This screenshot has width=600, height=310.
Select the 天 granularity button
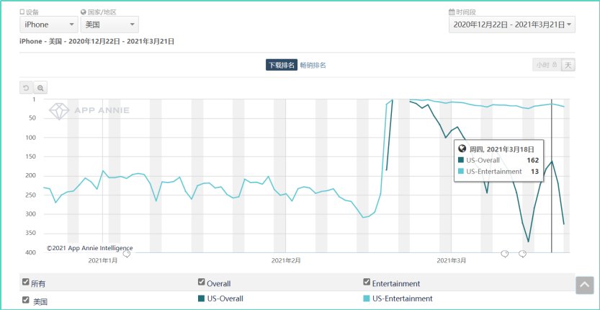click(568, 65)
